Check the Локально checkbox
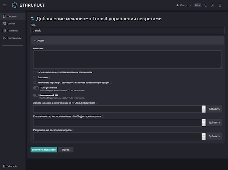This screenshot has height=170, width=228. point(34,77)
